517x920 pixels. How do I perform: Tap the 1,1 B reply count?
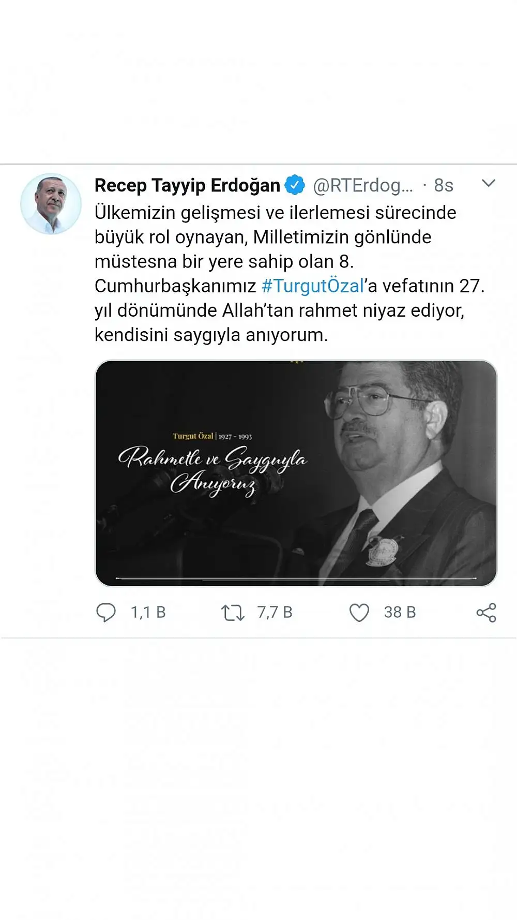(148, 613)
